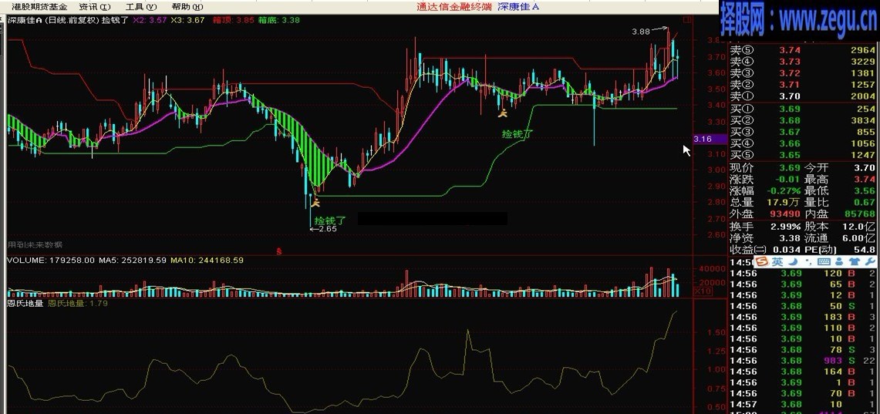Viewport: 880px width, 414px height.
Task: Click the 今开 3.70 quote value
Action: pos(865,168)
